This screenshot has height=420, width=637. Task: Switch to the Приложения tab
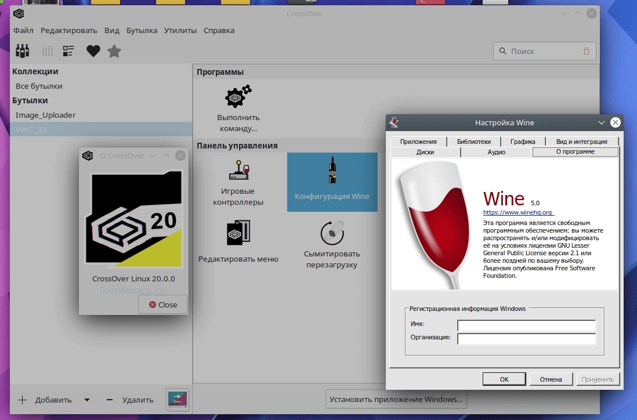pos(418,142)
